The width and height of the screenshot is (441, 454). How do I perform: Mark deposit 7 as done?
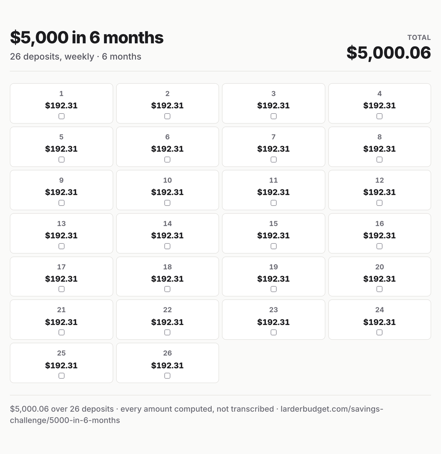point(273,160)
